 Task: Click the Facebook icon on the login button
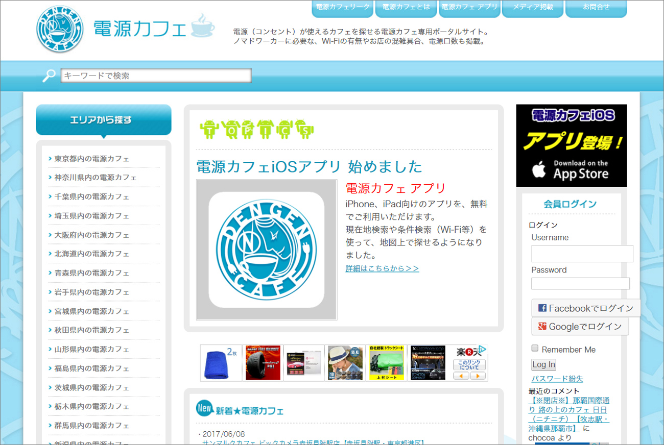pyautogui.click(x=542, y=308)
